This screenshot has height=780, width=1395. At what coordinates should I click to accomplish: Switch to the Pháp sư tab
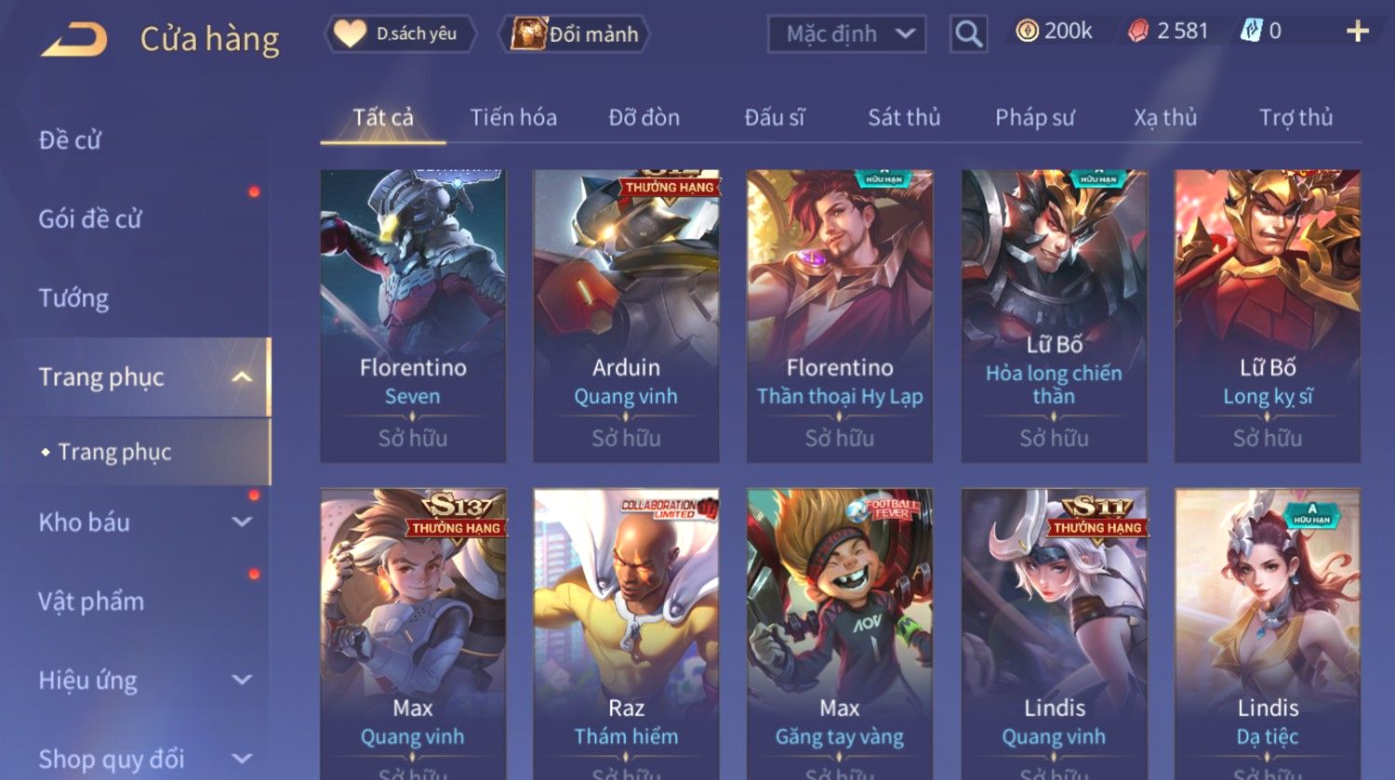tap(1034, 117)
